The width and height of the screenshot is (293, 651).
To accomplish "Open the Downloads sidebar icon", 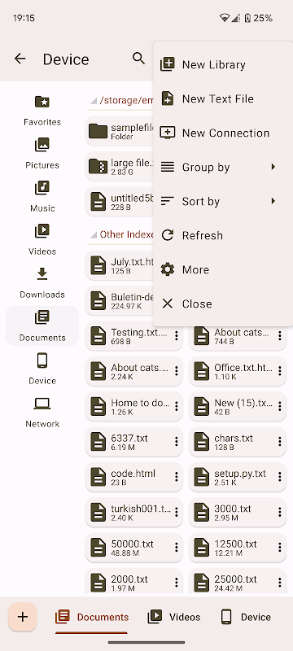I will [x=42, y=274].
